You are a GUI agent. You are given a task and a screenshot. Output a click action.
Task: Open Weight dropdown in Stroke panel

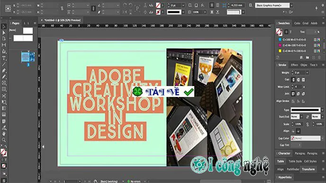[307, 72]
